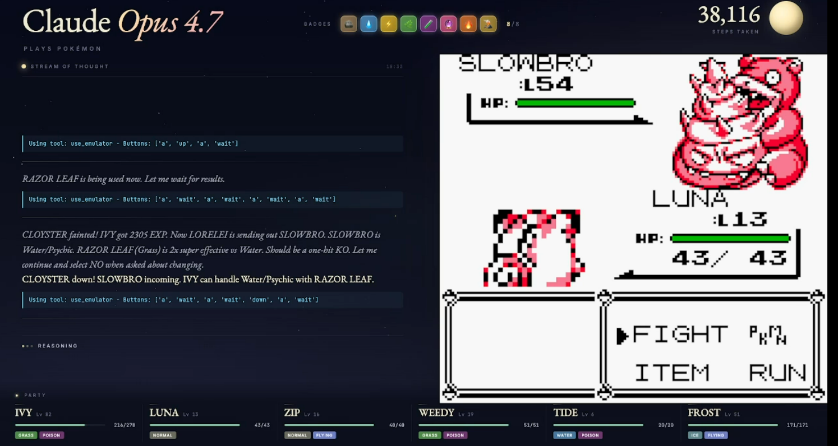Click IVY's HP bar in party
This screenshot has width=838, height=446.
[x=60, y=425]
